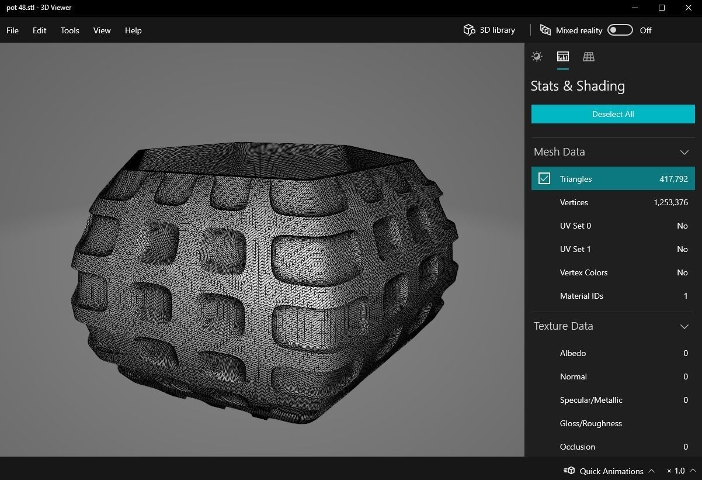702x480 pixels.
Task: Toggle the Mixed reality switch
Action: [620, 30]
